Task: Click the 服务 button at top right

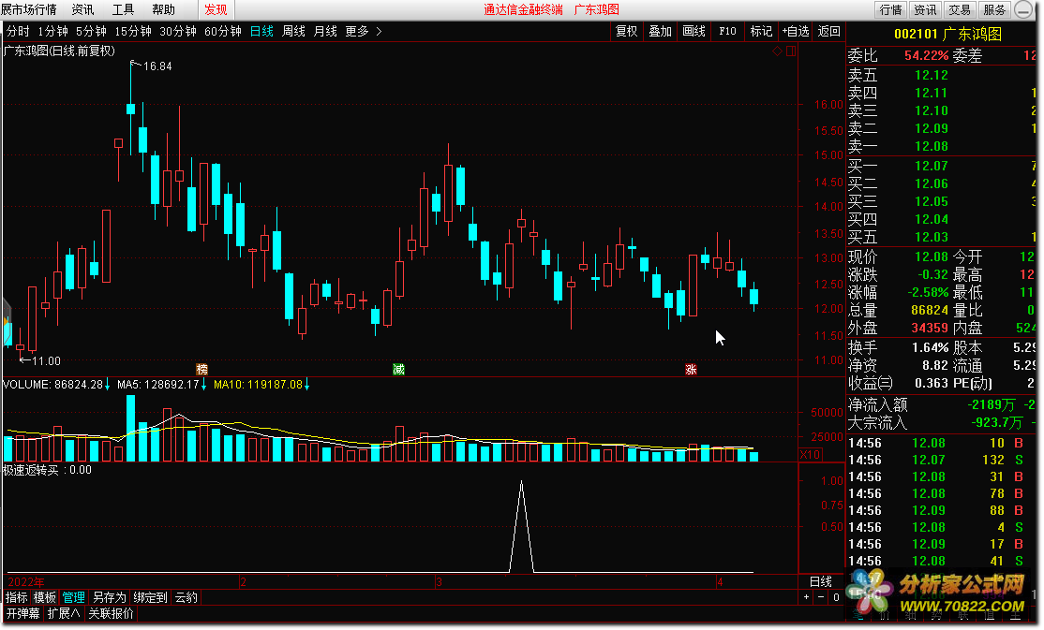Action: 994,10
